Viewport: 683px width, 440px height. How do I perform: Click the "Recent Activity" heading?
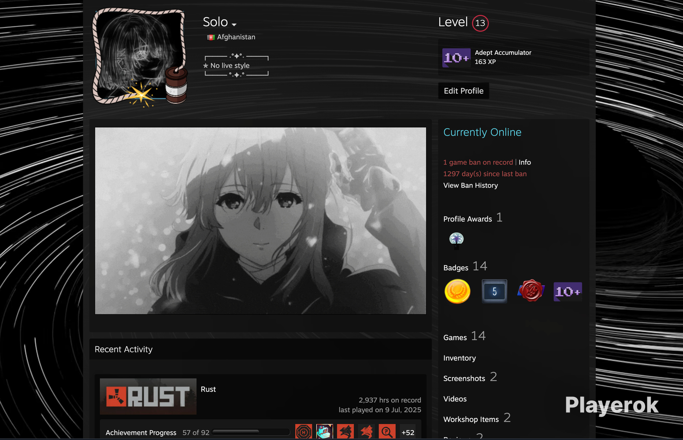tap(123, 349)
